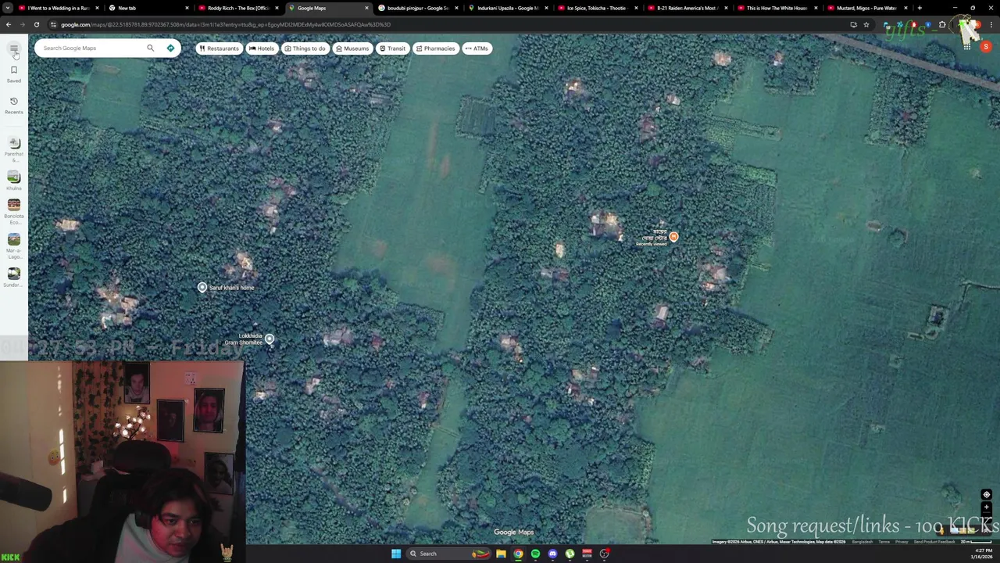Select the Pharmacies chip
Viewport: 1000px width, 563px height.
point(435,48)
